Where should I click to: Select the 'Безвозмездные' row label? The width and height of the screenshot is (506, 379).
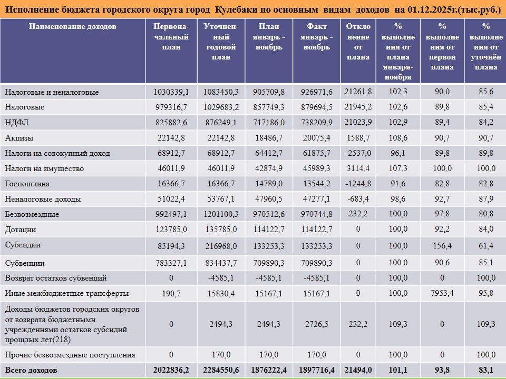[32, 215]
